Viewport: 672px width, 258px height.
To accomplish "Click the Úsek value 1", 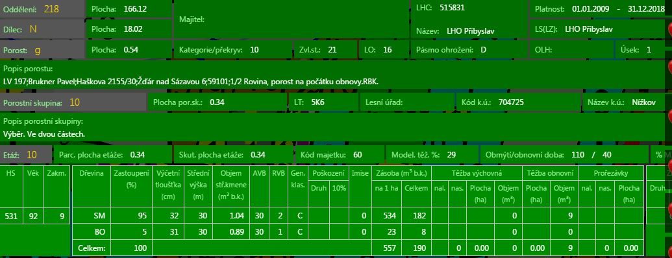I will point(649,50).
